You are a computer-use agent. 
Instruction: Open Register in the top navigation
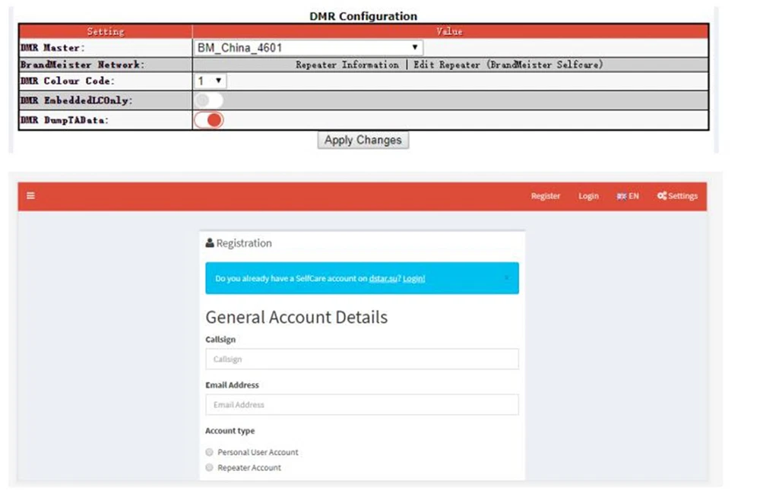tap(545, 196)
